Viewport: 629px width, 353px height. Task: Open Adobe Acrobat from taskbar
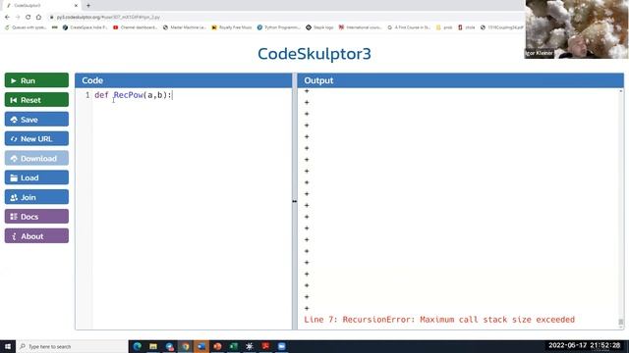[x=265, y=346]
